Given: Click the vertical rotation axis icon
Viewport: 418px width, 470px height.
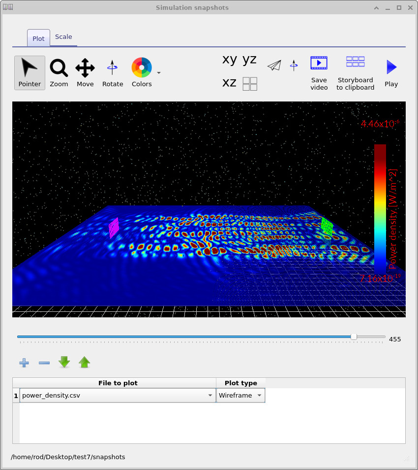Looking at the screenshot, I should click(294, 65).
